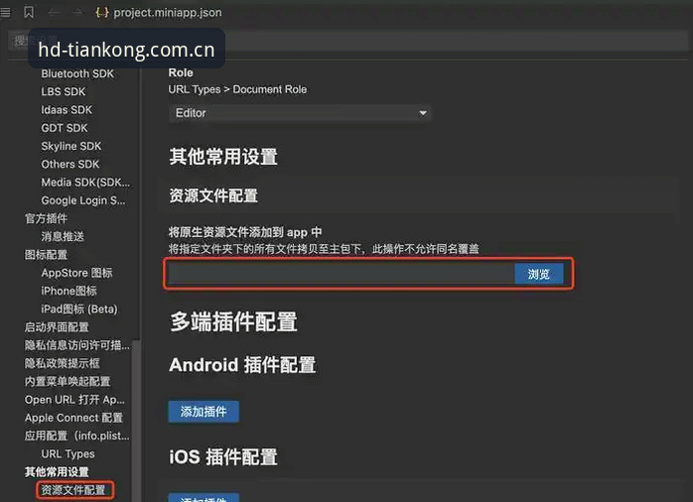
Task: Click the 多端插件配置 heading
Action: coord(233,321)
